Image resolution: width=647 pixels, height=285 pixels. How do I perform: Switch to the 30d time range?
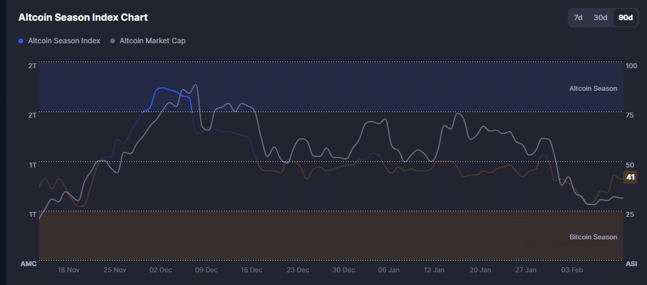click(601, 18)
